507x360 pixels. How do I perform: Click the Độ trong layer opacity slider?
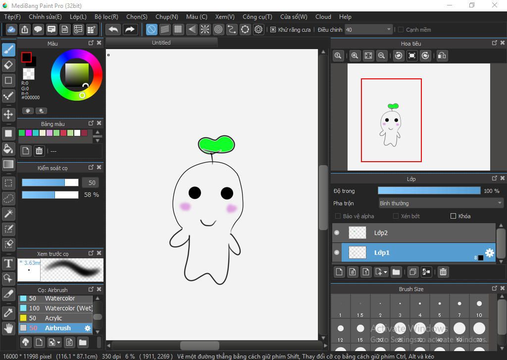(429, 191)
